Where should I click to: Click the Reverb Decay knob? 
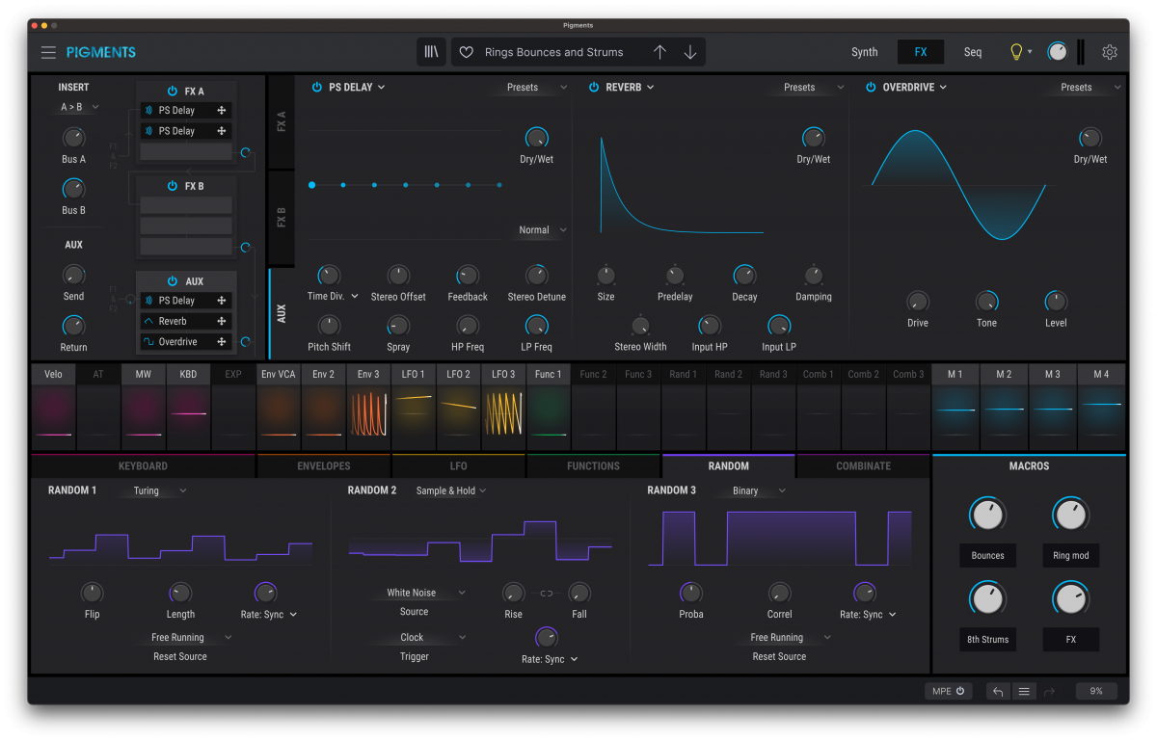pos(744,276)
